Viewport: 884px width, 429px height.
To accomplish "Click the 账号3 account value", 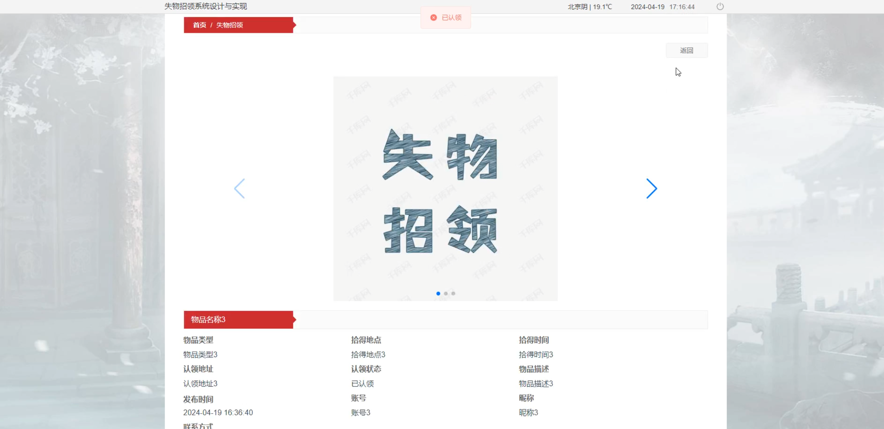I will 361,413.
